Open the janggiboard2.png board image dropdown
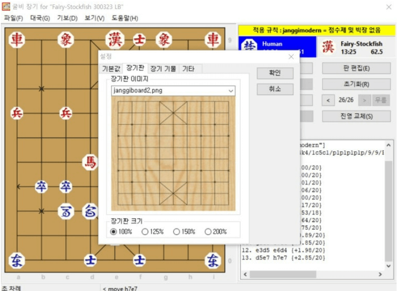Screen dimensions: 397x291 [x=173, y=90]
